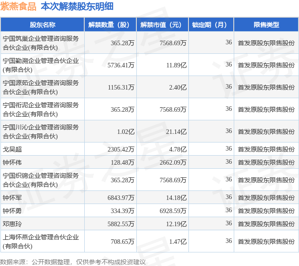The height and width of the screenshot is (266, 299).
Task: Click the 锁定期(月) column header
Action: [x=211, y=24]
